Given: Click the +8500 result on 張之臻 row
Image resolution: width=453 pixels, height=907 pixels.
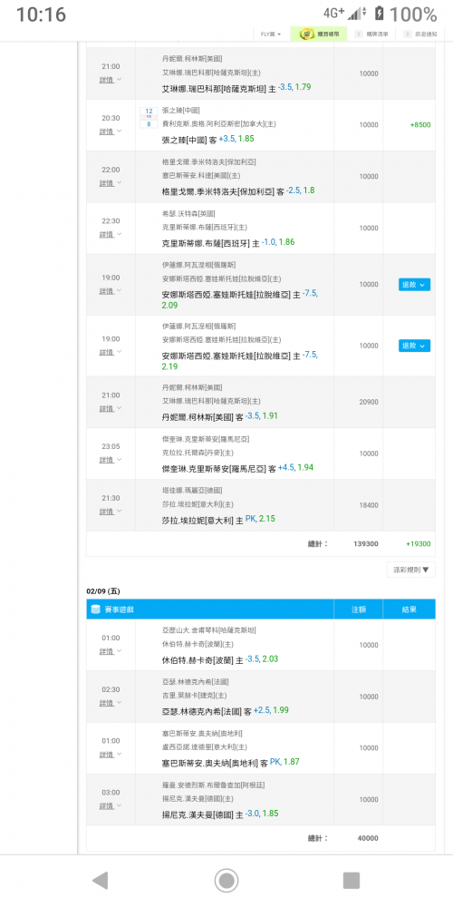Looking at the screenshot, I should (420, 125).
